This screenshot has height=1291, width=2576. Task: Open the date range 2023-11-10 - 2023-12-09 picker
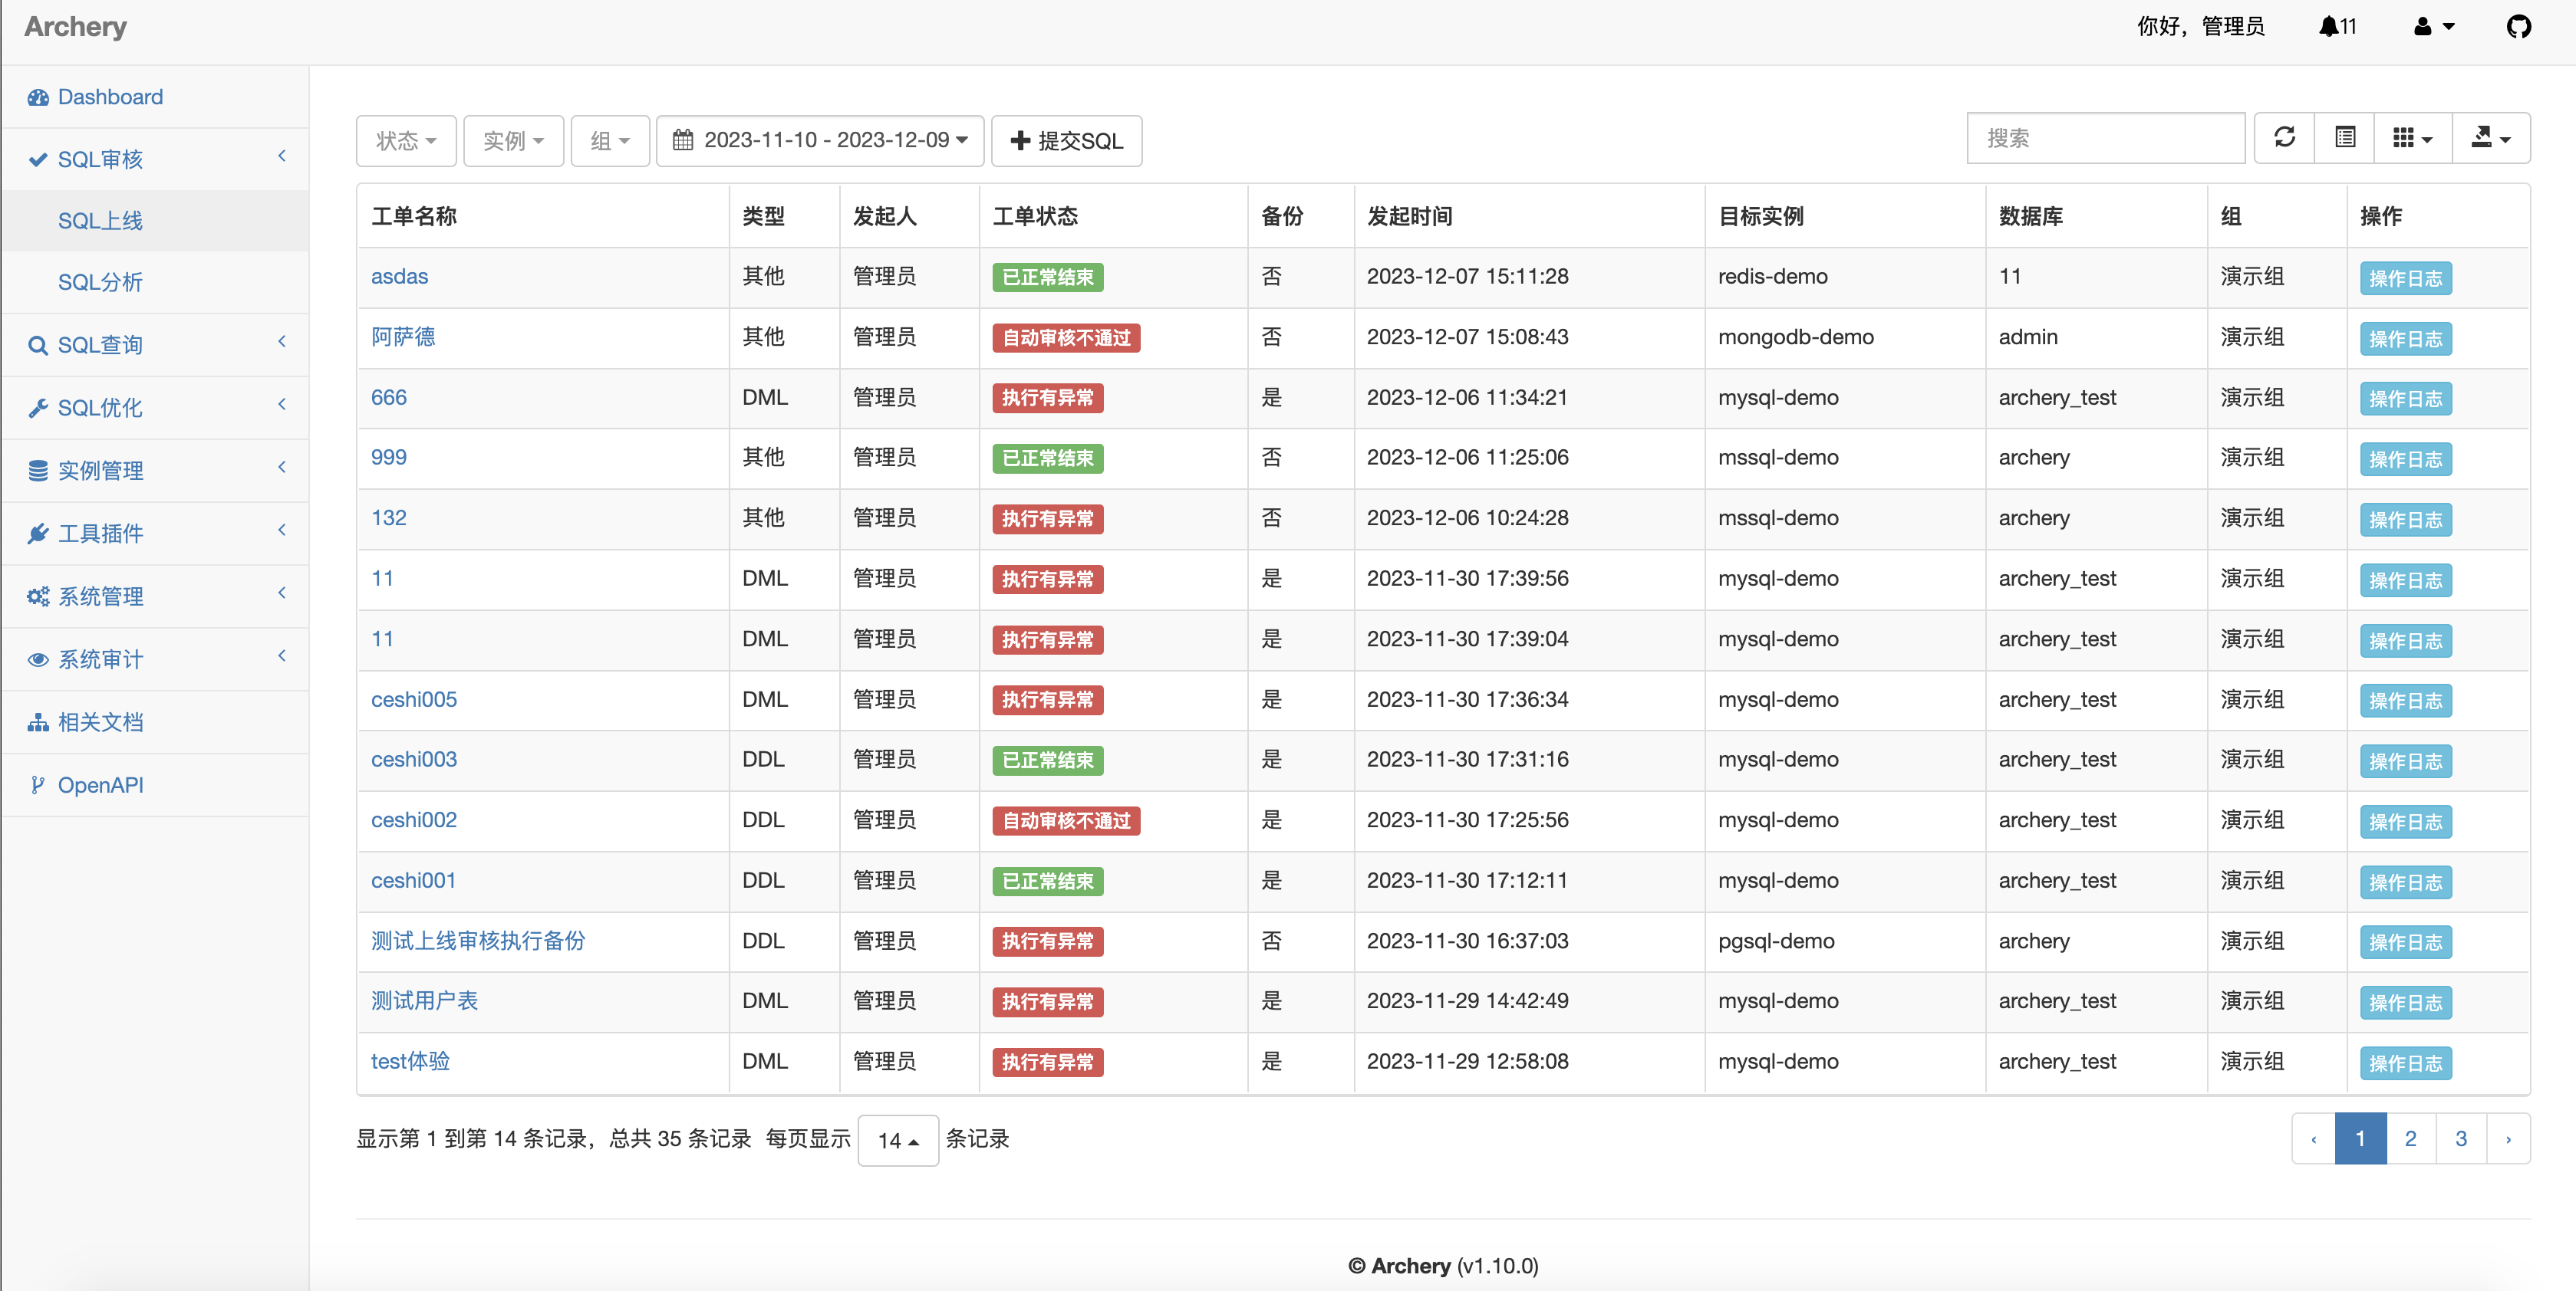click(820, 141)
